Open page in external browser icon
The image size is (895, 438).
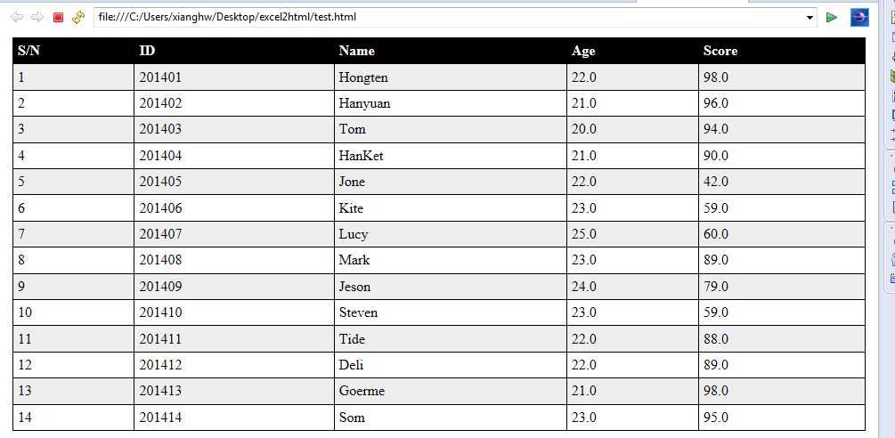pyautogui.click(x=859, y=17)
